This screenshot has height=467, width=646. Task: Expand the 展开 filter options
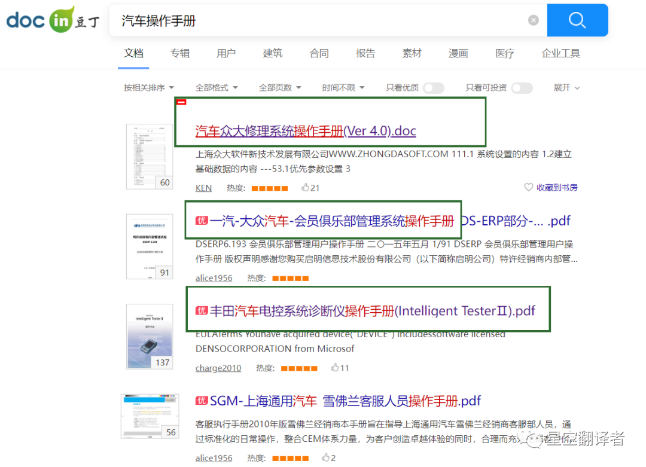click(566, 87)
